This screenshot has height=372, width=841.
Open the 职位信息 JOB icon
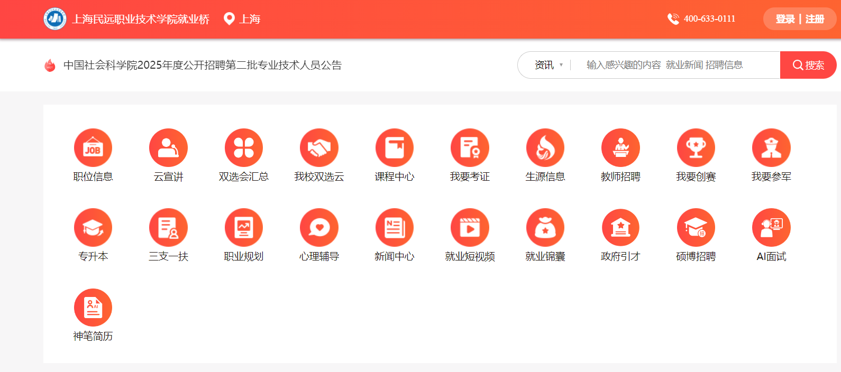(x=93, y=148)
